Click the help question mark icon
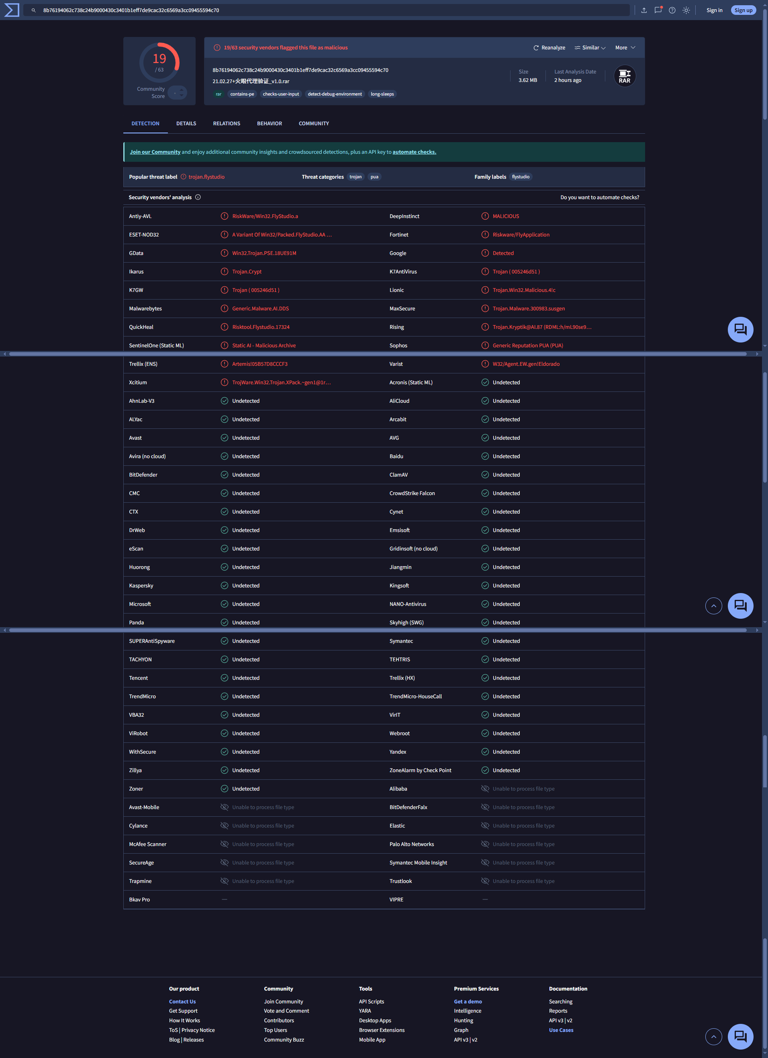 (x=672, y=10)
